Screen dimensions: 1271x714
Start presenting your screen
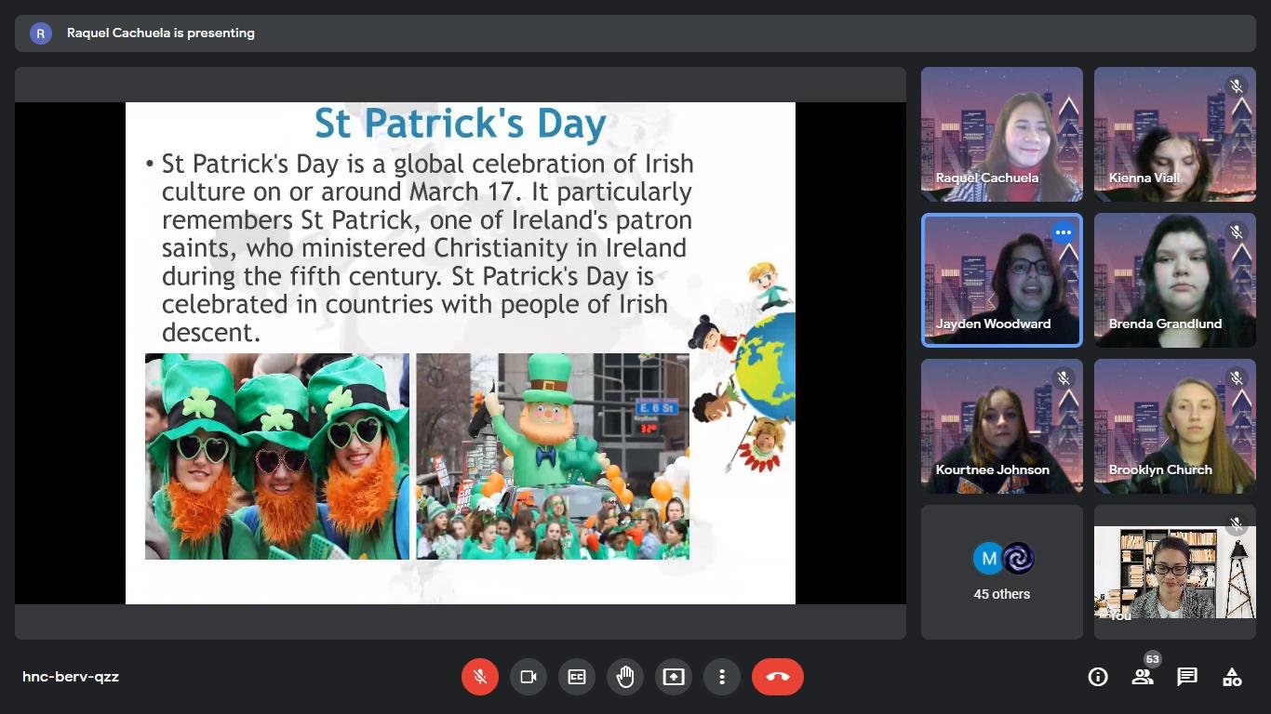tap(674, 677)
